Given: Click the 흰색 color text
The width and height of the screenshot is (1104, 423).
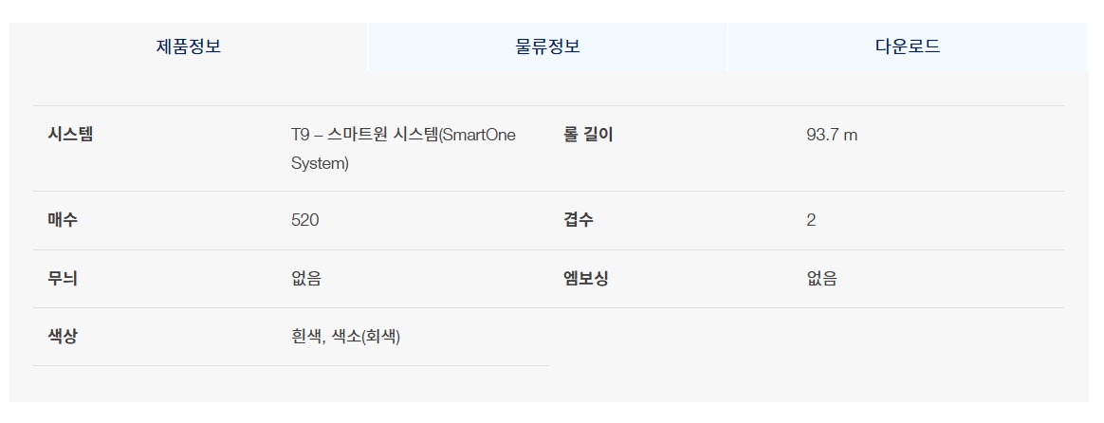Looking at the screenshot, I should tap(306, 337).
